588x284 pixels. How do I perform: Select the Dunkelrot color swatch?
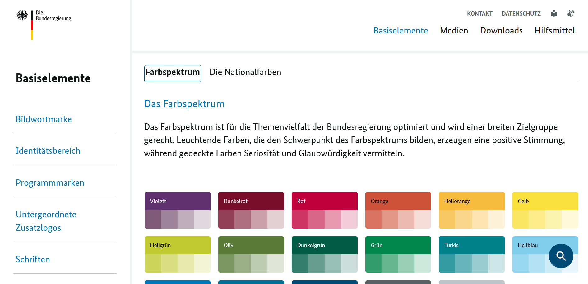pyautogui.click(x=251, y=210)
